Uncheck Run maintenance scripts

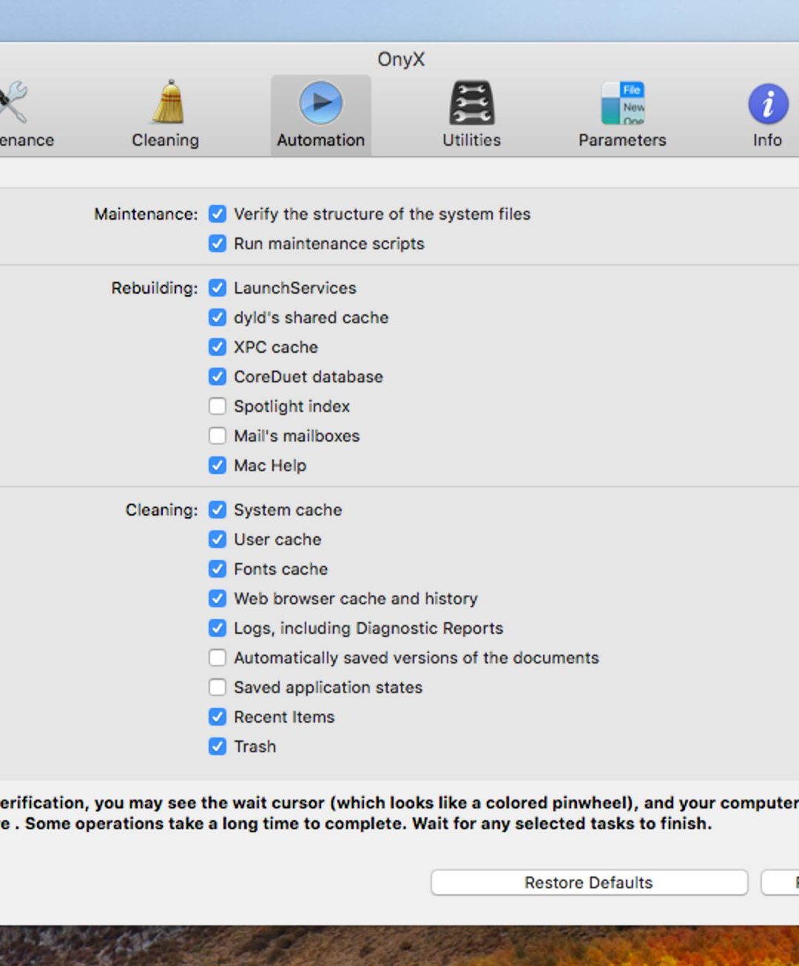pos(217,243)
